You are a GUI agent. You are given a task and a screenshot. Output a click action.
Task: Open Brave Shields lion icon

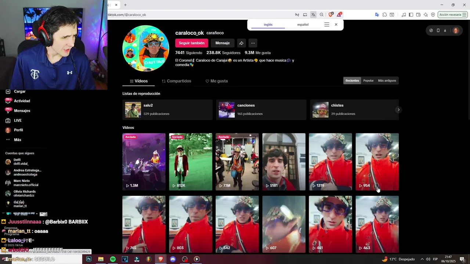click(x=330, y=15)
